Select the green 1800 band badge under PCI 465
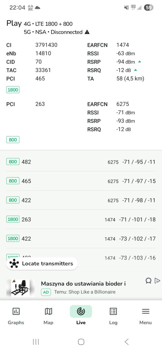The height and width of the screenshot is (351, 162). pos(13,90)
